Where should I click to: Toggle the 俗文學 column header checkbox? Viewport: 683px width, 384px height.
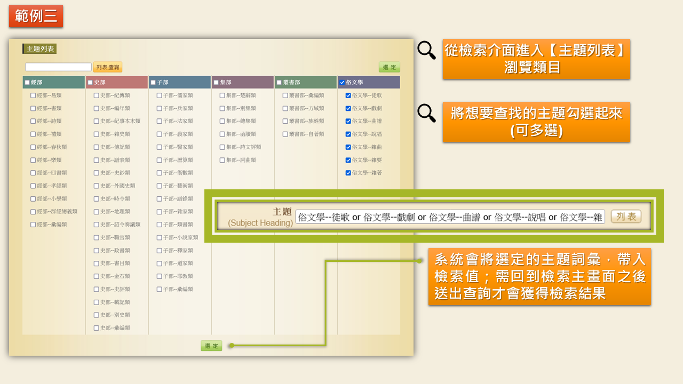(x=342, y=83)
